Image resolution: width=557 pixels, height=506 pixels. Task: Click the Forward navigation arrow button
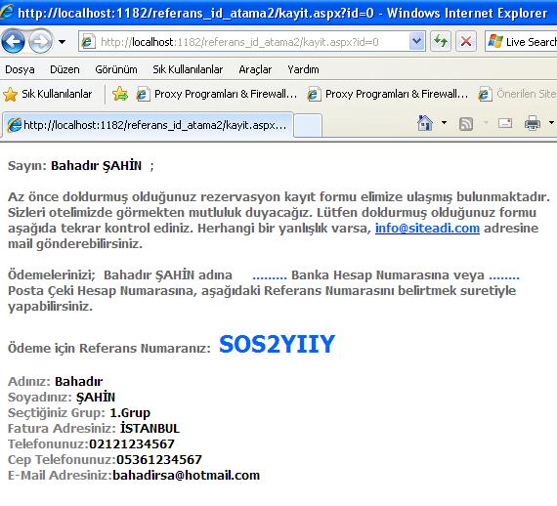(x=40, y=42)
